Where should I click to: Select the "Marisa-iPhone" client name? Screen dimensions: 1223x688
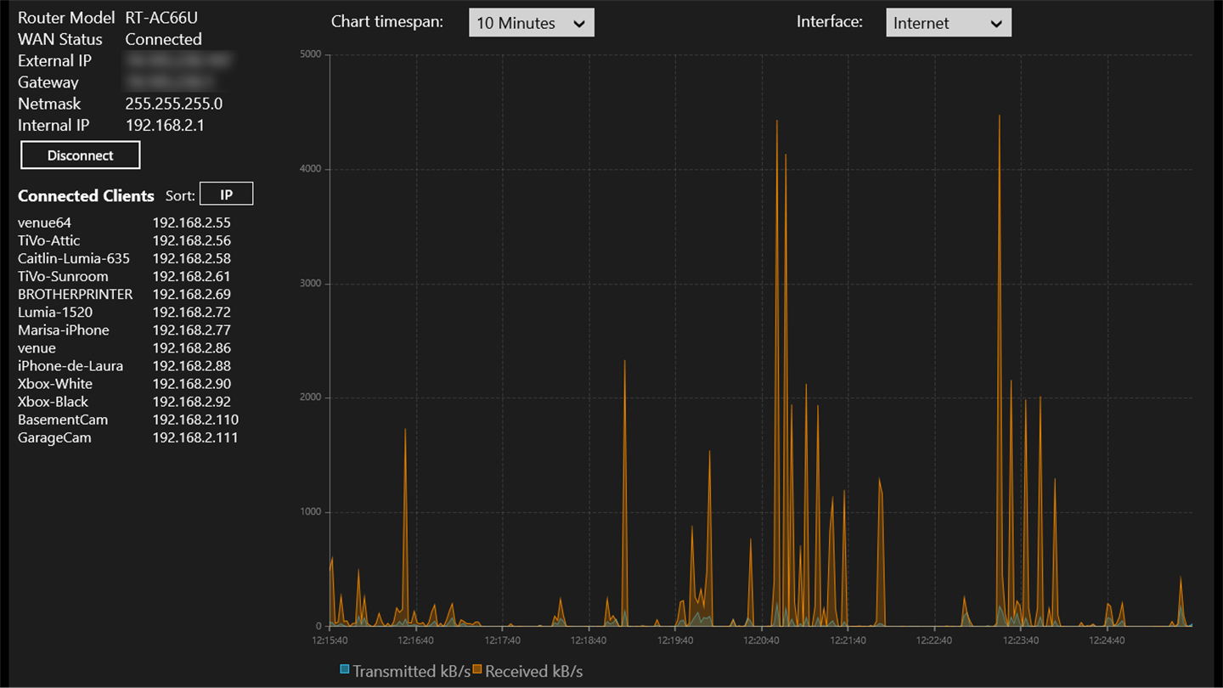click(64, 330)
